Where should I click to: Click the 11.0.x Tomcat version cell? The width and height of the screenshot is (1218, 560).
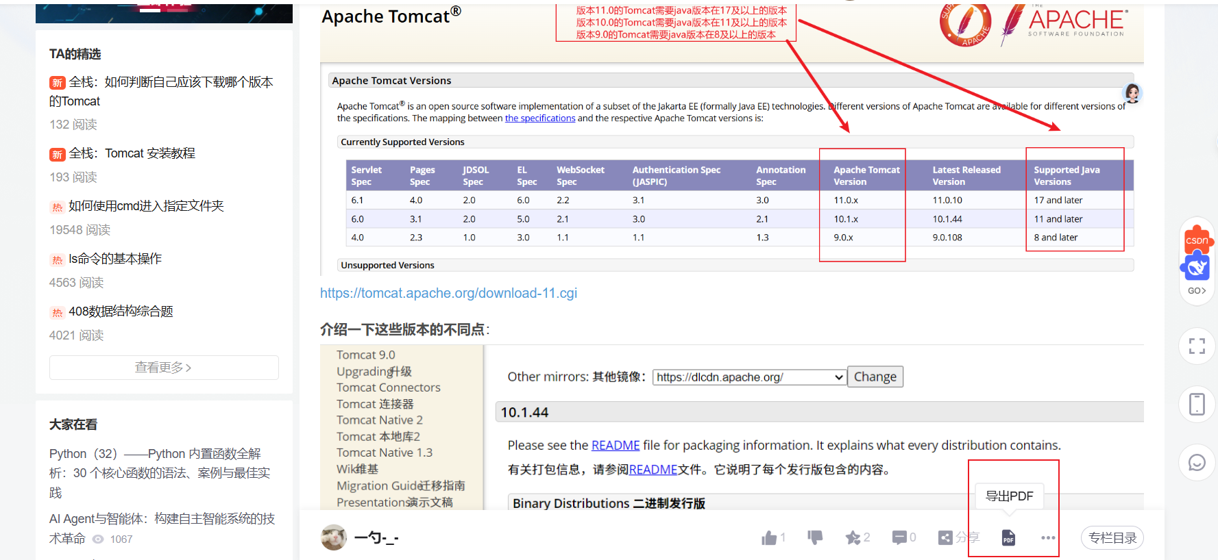846,200
